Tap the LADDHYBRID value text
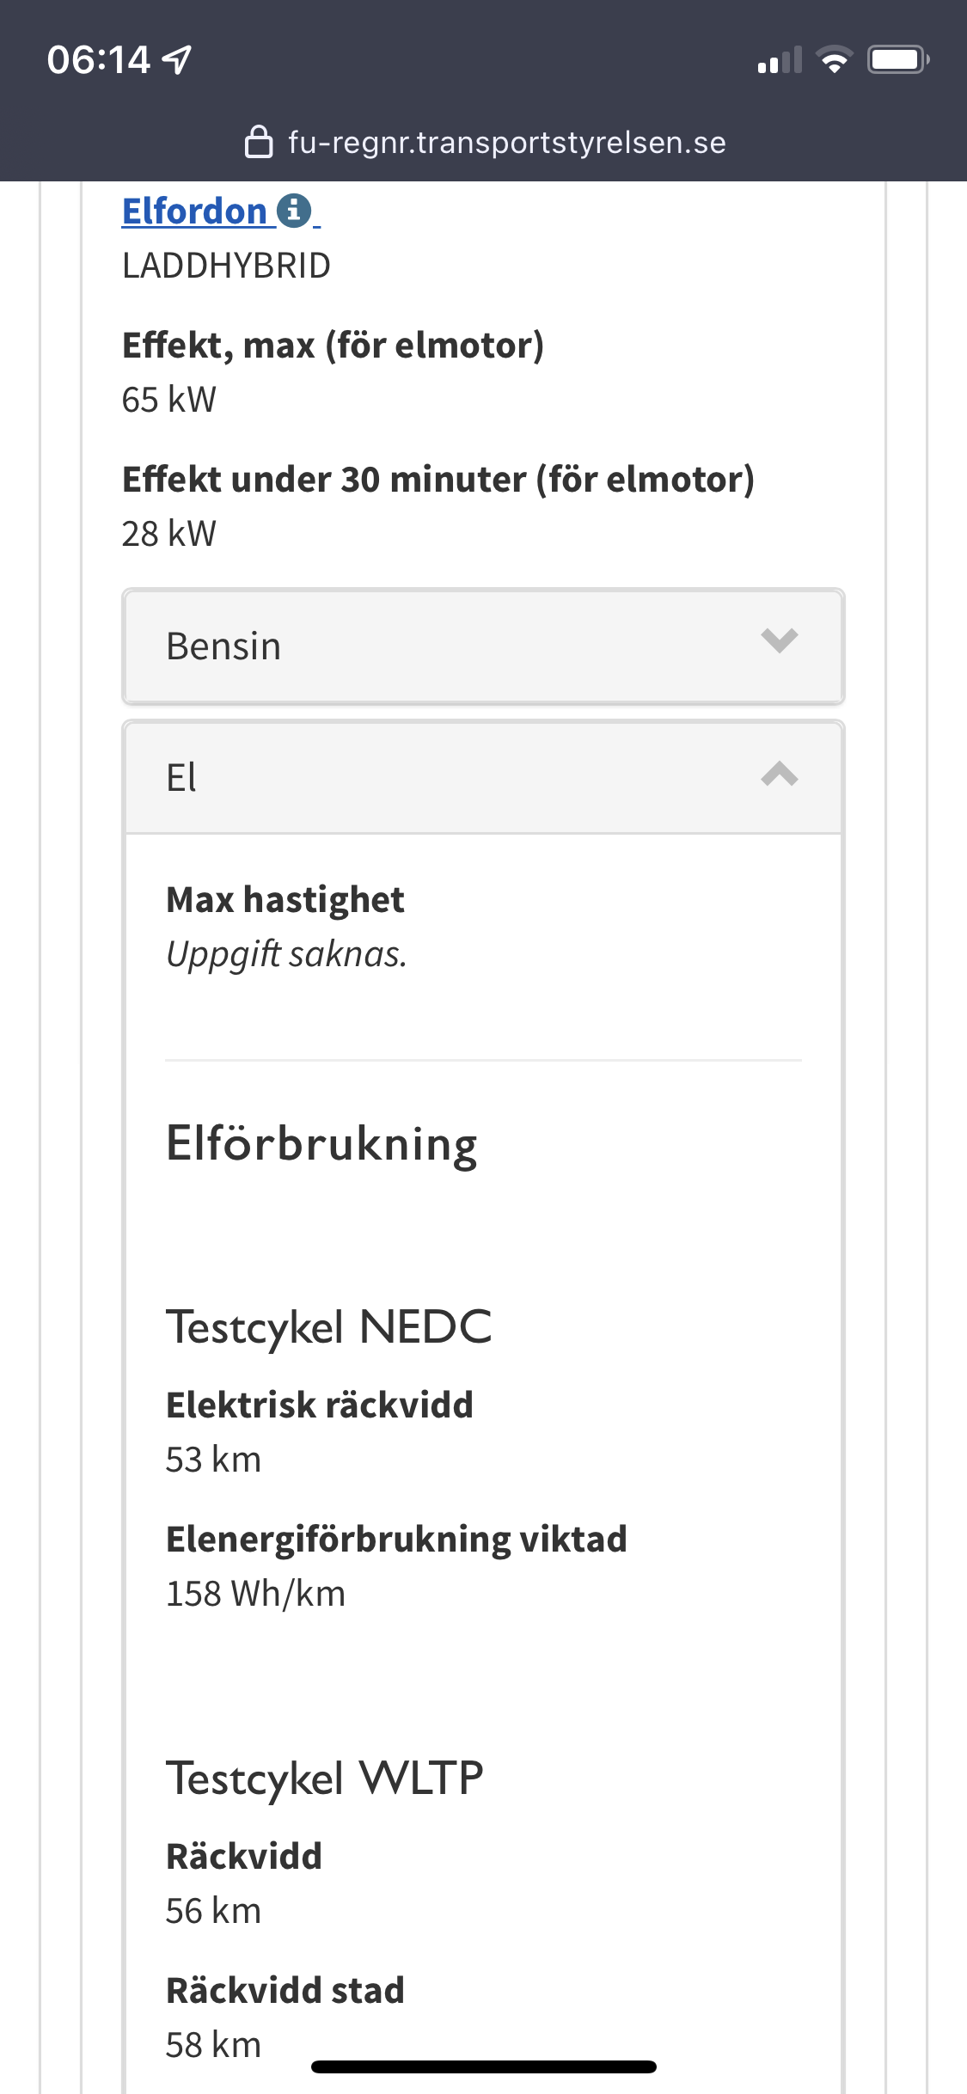Image resolution: width=967 pixels, height=2094 pixels. click(x=226, y=266)
